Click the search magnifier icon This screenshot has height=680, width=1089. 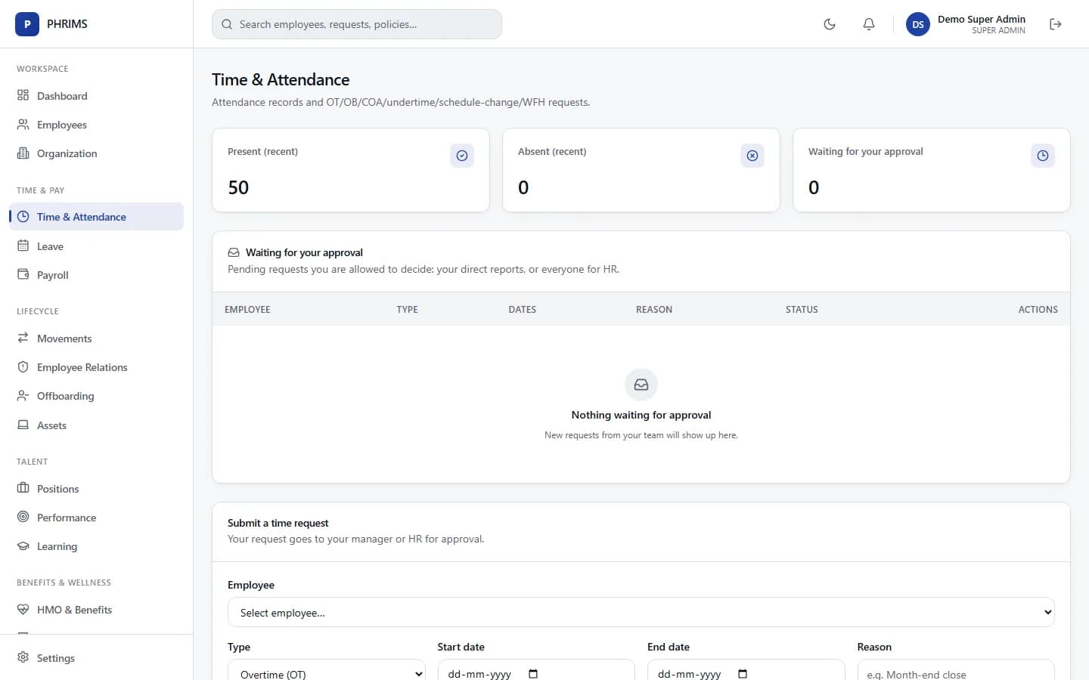point(227,24)
